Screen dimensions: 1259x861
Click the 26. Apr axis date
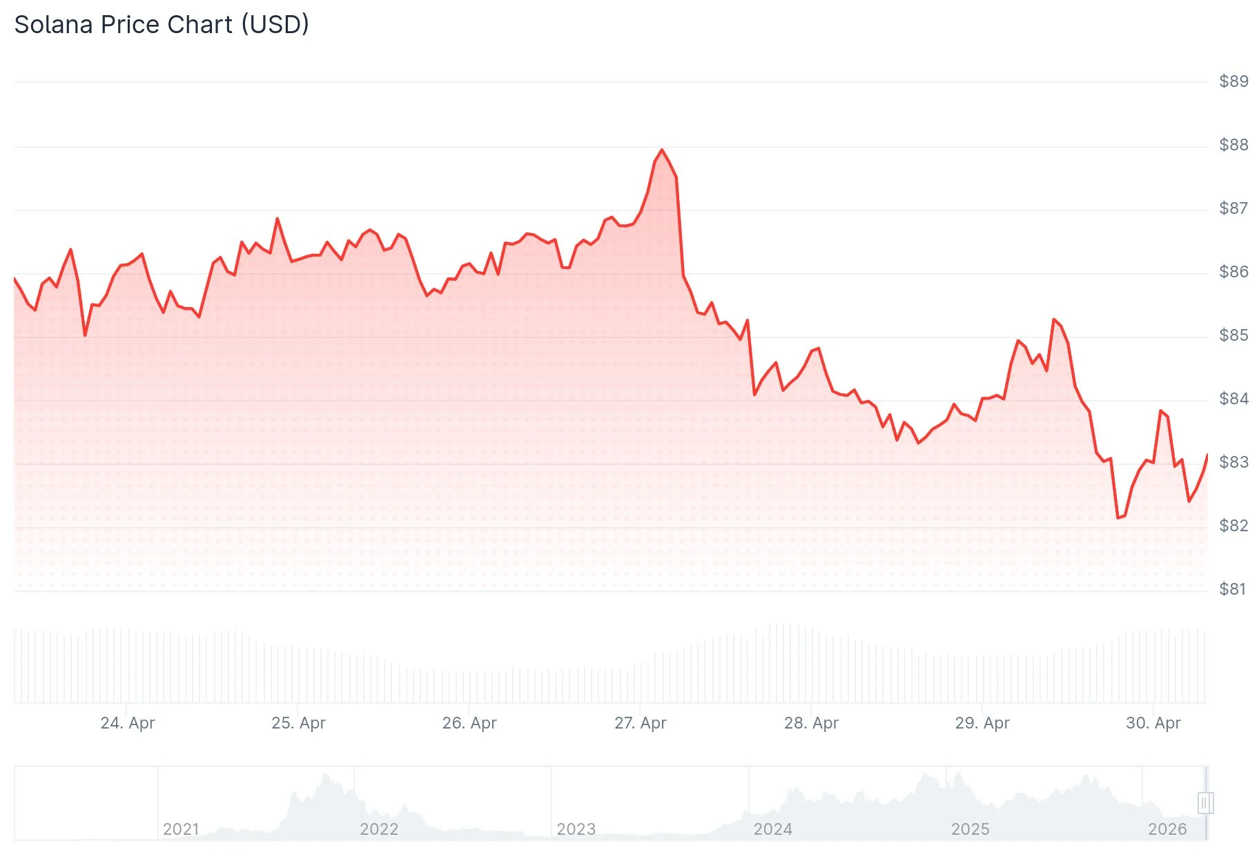[469, 723]
